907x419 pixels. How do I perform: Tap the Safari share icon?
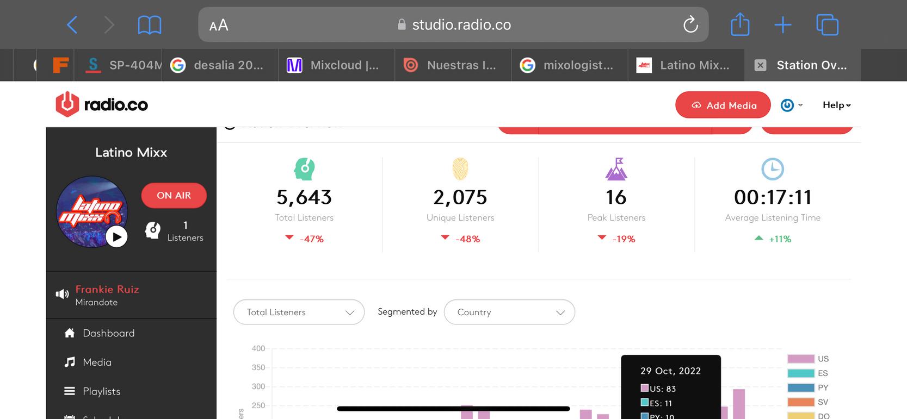tap(740, 24)
